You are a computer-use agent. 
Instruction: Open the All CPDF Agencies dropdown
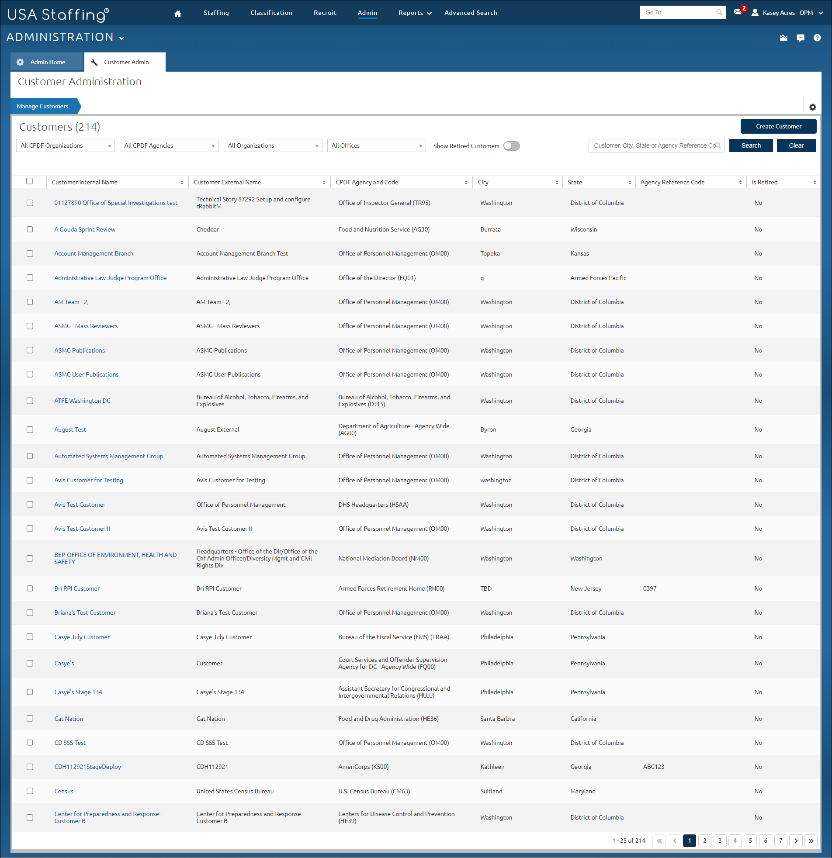169,145
